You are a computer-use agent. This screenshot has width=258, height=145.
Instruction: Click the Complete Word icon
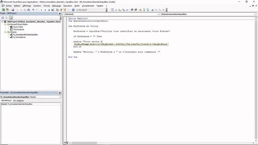[x=127, y=10]
